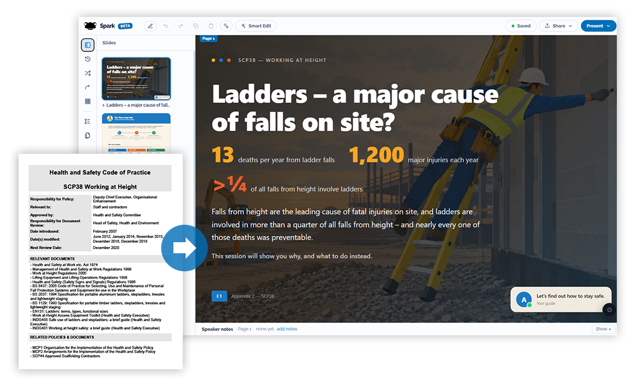632x386 pixels.
Task: Open the Share dropdown
Action: pos(559,26)
